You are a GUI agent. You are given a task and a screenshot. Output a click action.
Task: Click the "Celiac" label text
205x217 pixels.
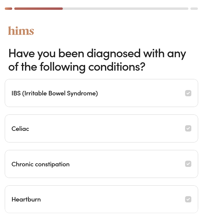[20, 129]
